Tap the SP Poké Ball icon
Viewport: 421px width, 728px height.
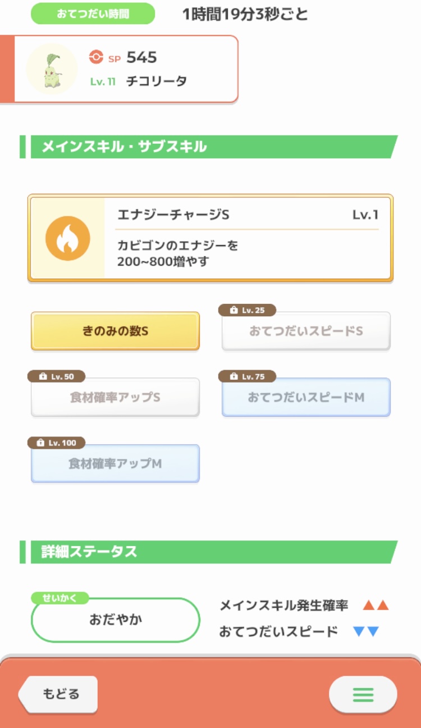coord(97,57)
